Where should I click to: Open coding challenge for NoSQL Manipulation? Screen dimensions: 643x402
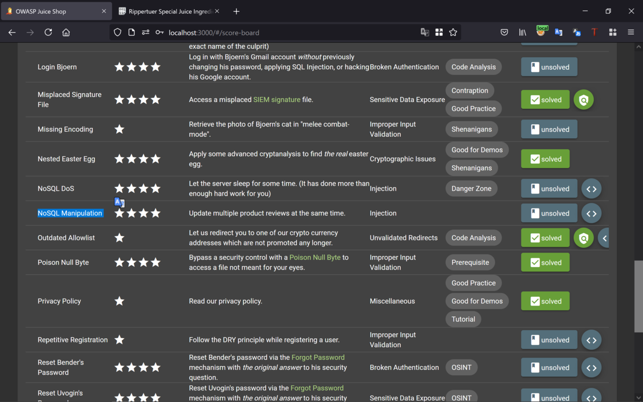coord(592,213)
